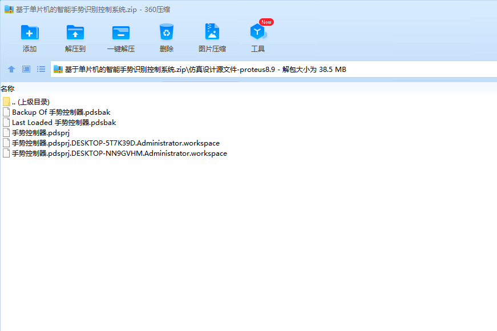Select the DESKTOP-5T7K39D workspace file

[116, 143]
